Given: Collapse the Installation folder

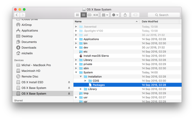Looking at the screenshot, I should tap(81, 77).
